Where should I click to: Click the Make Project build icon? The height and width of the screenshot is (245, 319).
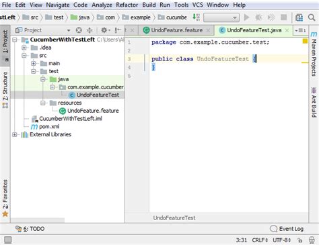pos(196,17)
